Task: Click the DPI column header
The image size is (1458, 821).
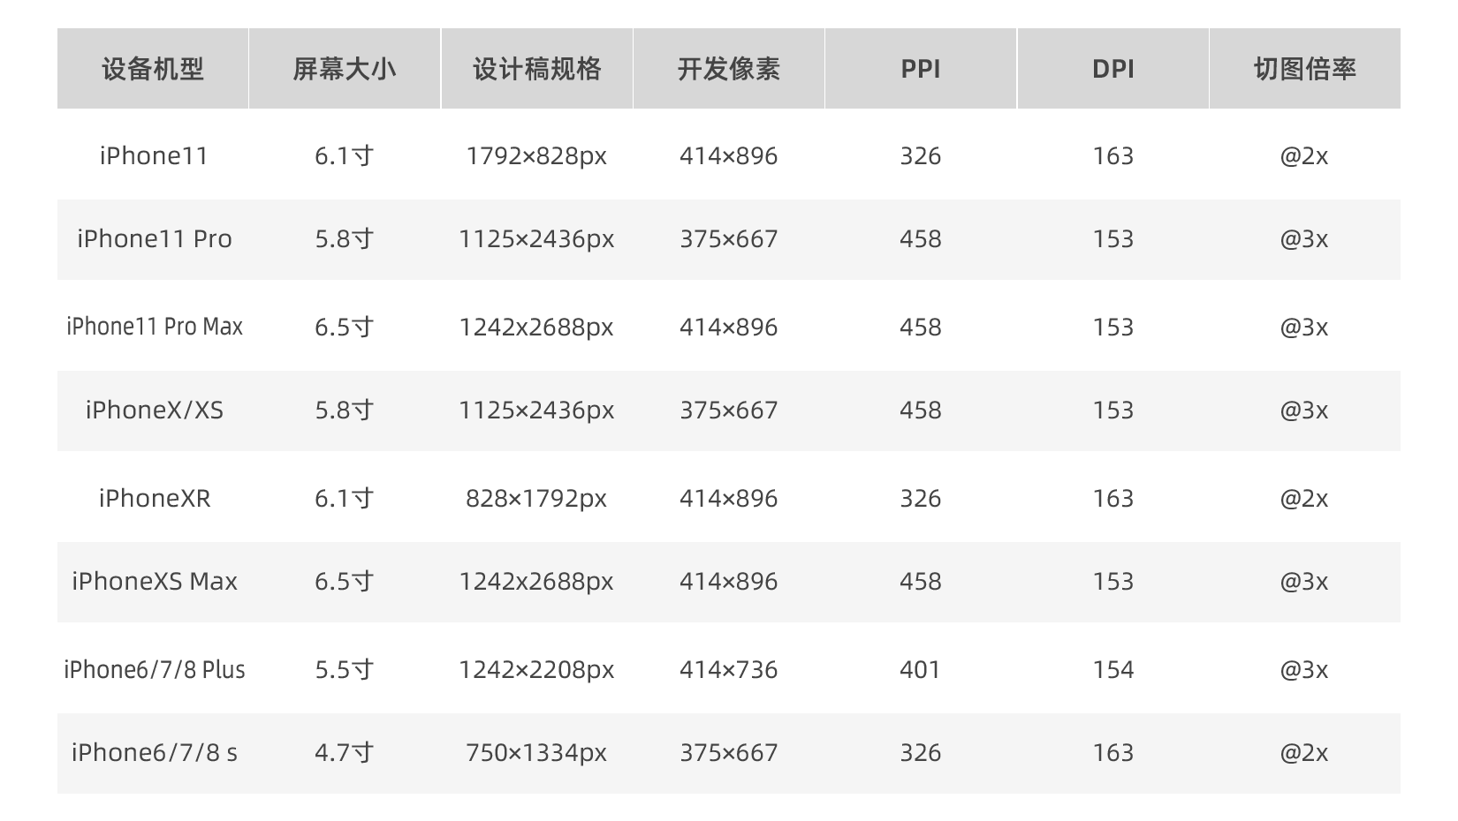Action: click(1112, 69)
